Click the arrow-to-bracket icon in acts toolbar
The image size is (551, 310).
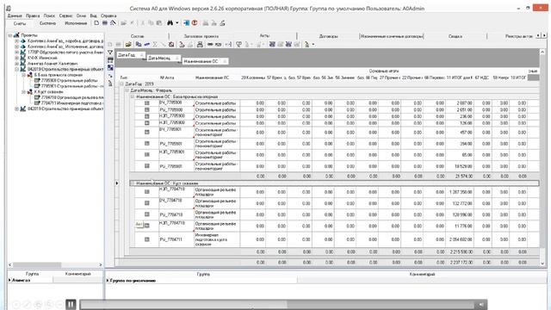point(228,44)
